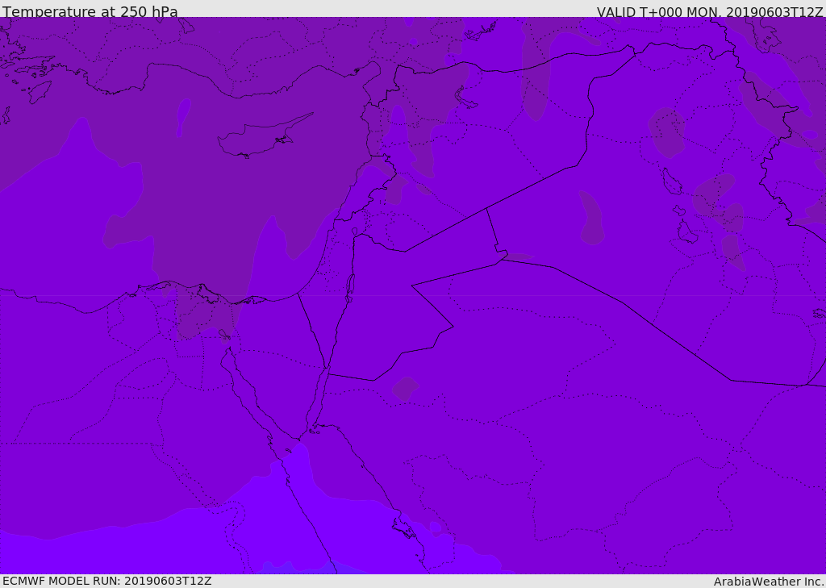The height and width of the screenshot is (588, 826).
Task: Click the 'ArabiaWeather Inc.' credit text
Action: (x=769, y=582)
